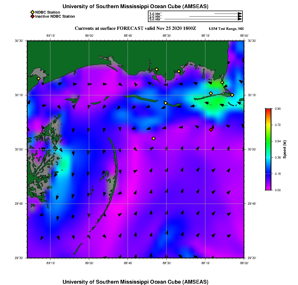Click the 3.0 kts reference arrow in the scale box
Viewport: 298px width, 285px height.
tap(203, 19)
